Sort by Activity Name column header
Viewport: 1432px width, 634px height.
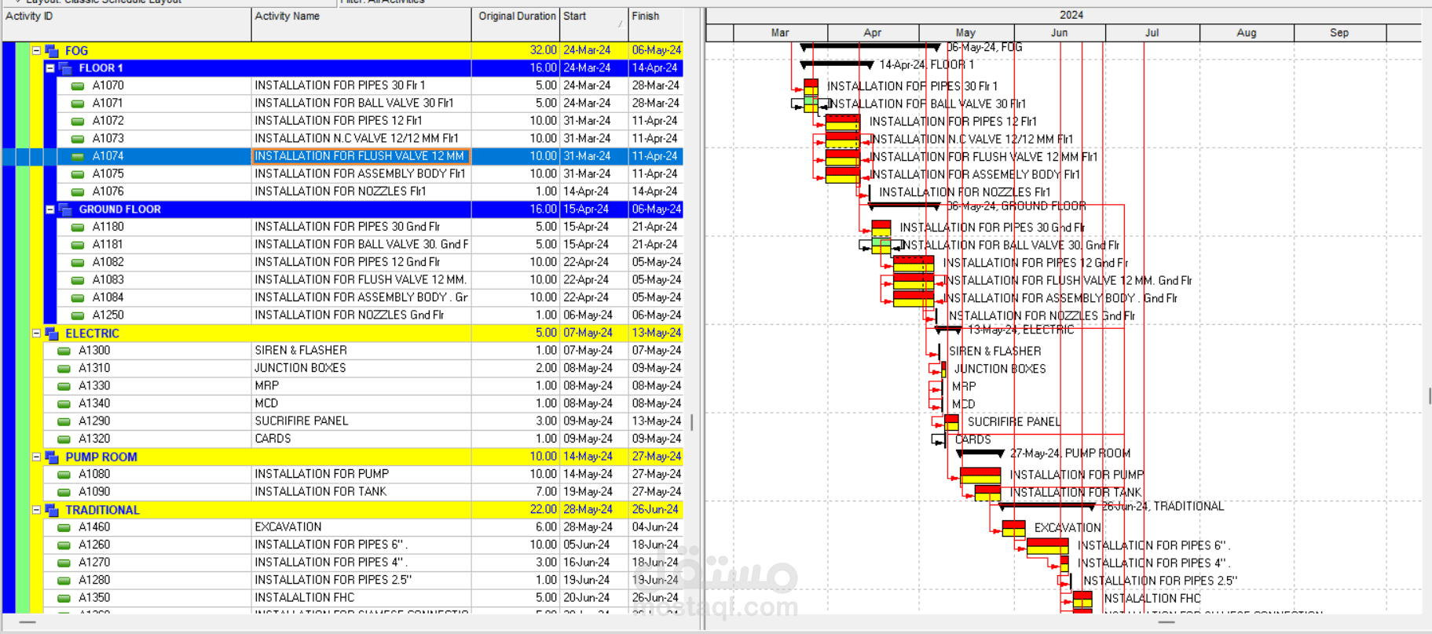coord(361,24)
